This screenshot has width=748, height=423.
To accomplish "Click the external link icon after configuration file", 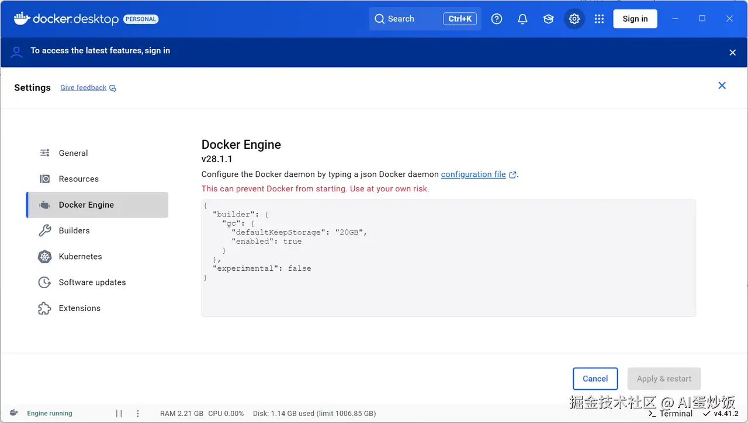I will click(512, 174).
